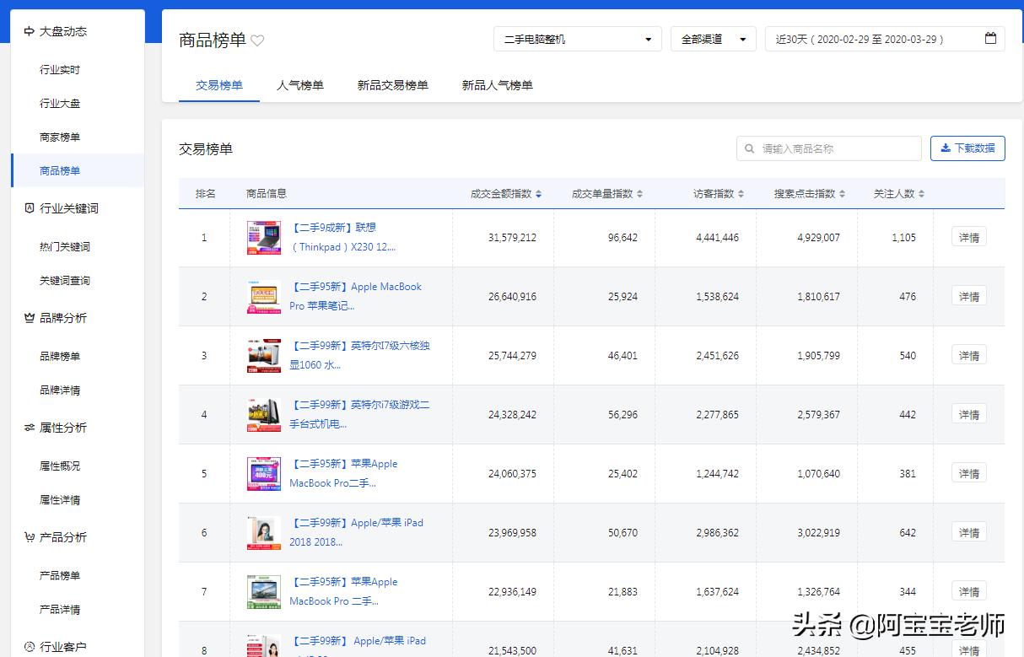Click the download icon on 下载数据
The height and width of the screenshot is (657, 1024).
tap(946, 148)
